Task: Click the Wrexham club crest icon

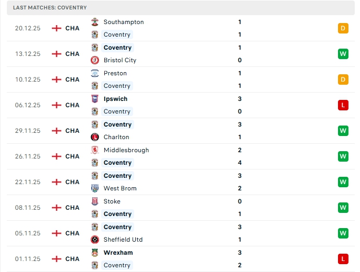Action: click(95, 253)
